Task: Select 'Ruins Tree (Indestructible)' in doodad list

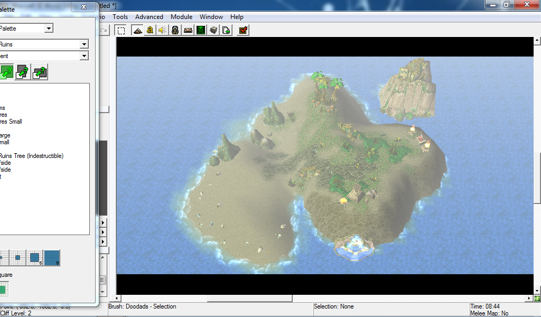Action: [32, 156]
